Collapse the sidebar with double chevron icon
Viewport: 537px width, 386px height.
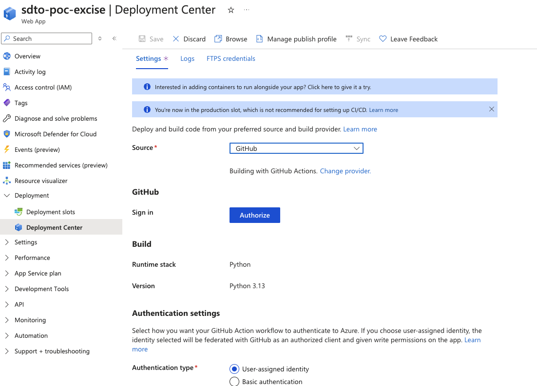pyautogui.click(x=115, y=38)
